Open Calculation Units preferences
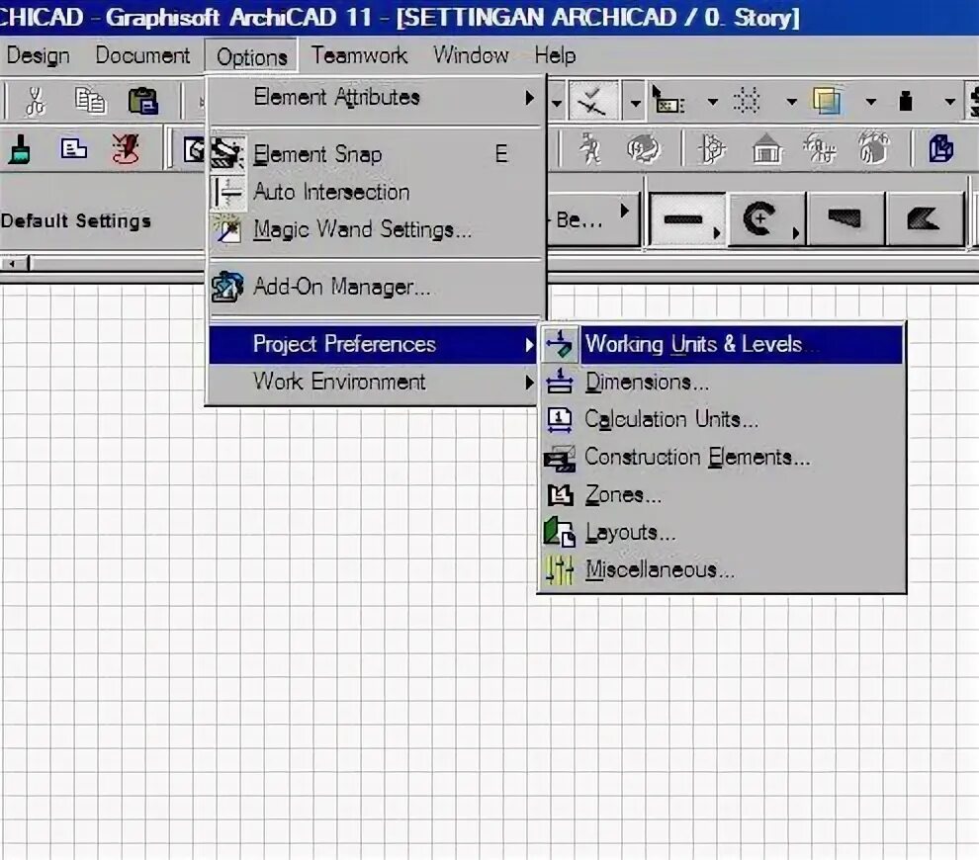 723,419
